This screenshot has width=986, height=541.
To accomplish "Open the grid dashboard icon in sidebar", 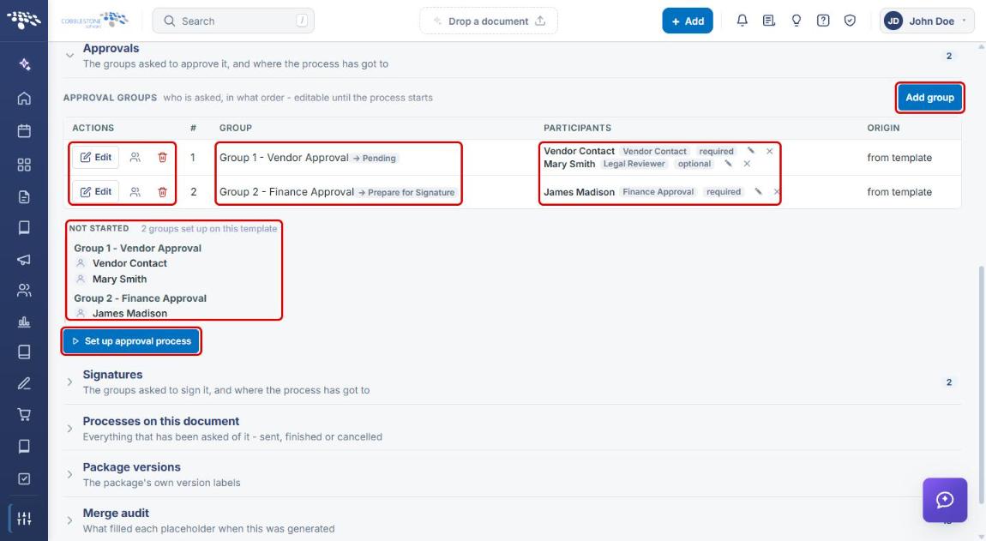I will tap(24, 165).
